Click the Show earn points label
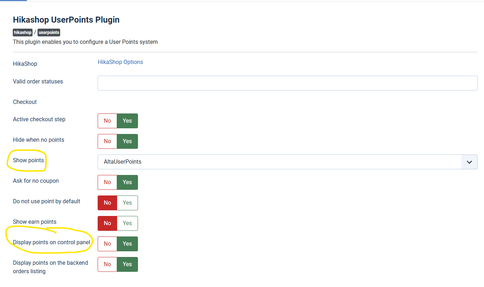 pos(35,222)
